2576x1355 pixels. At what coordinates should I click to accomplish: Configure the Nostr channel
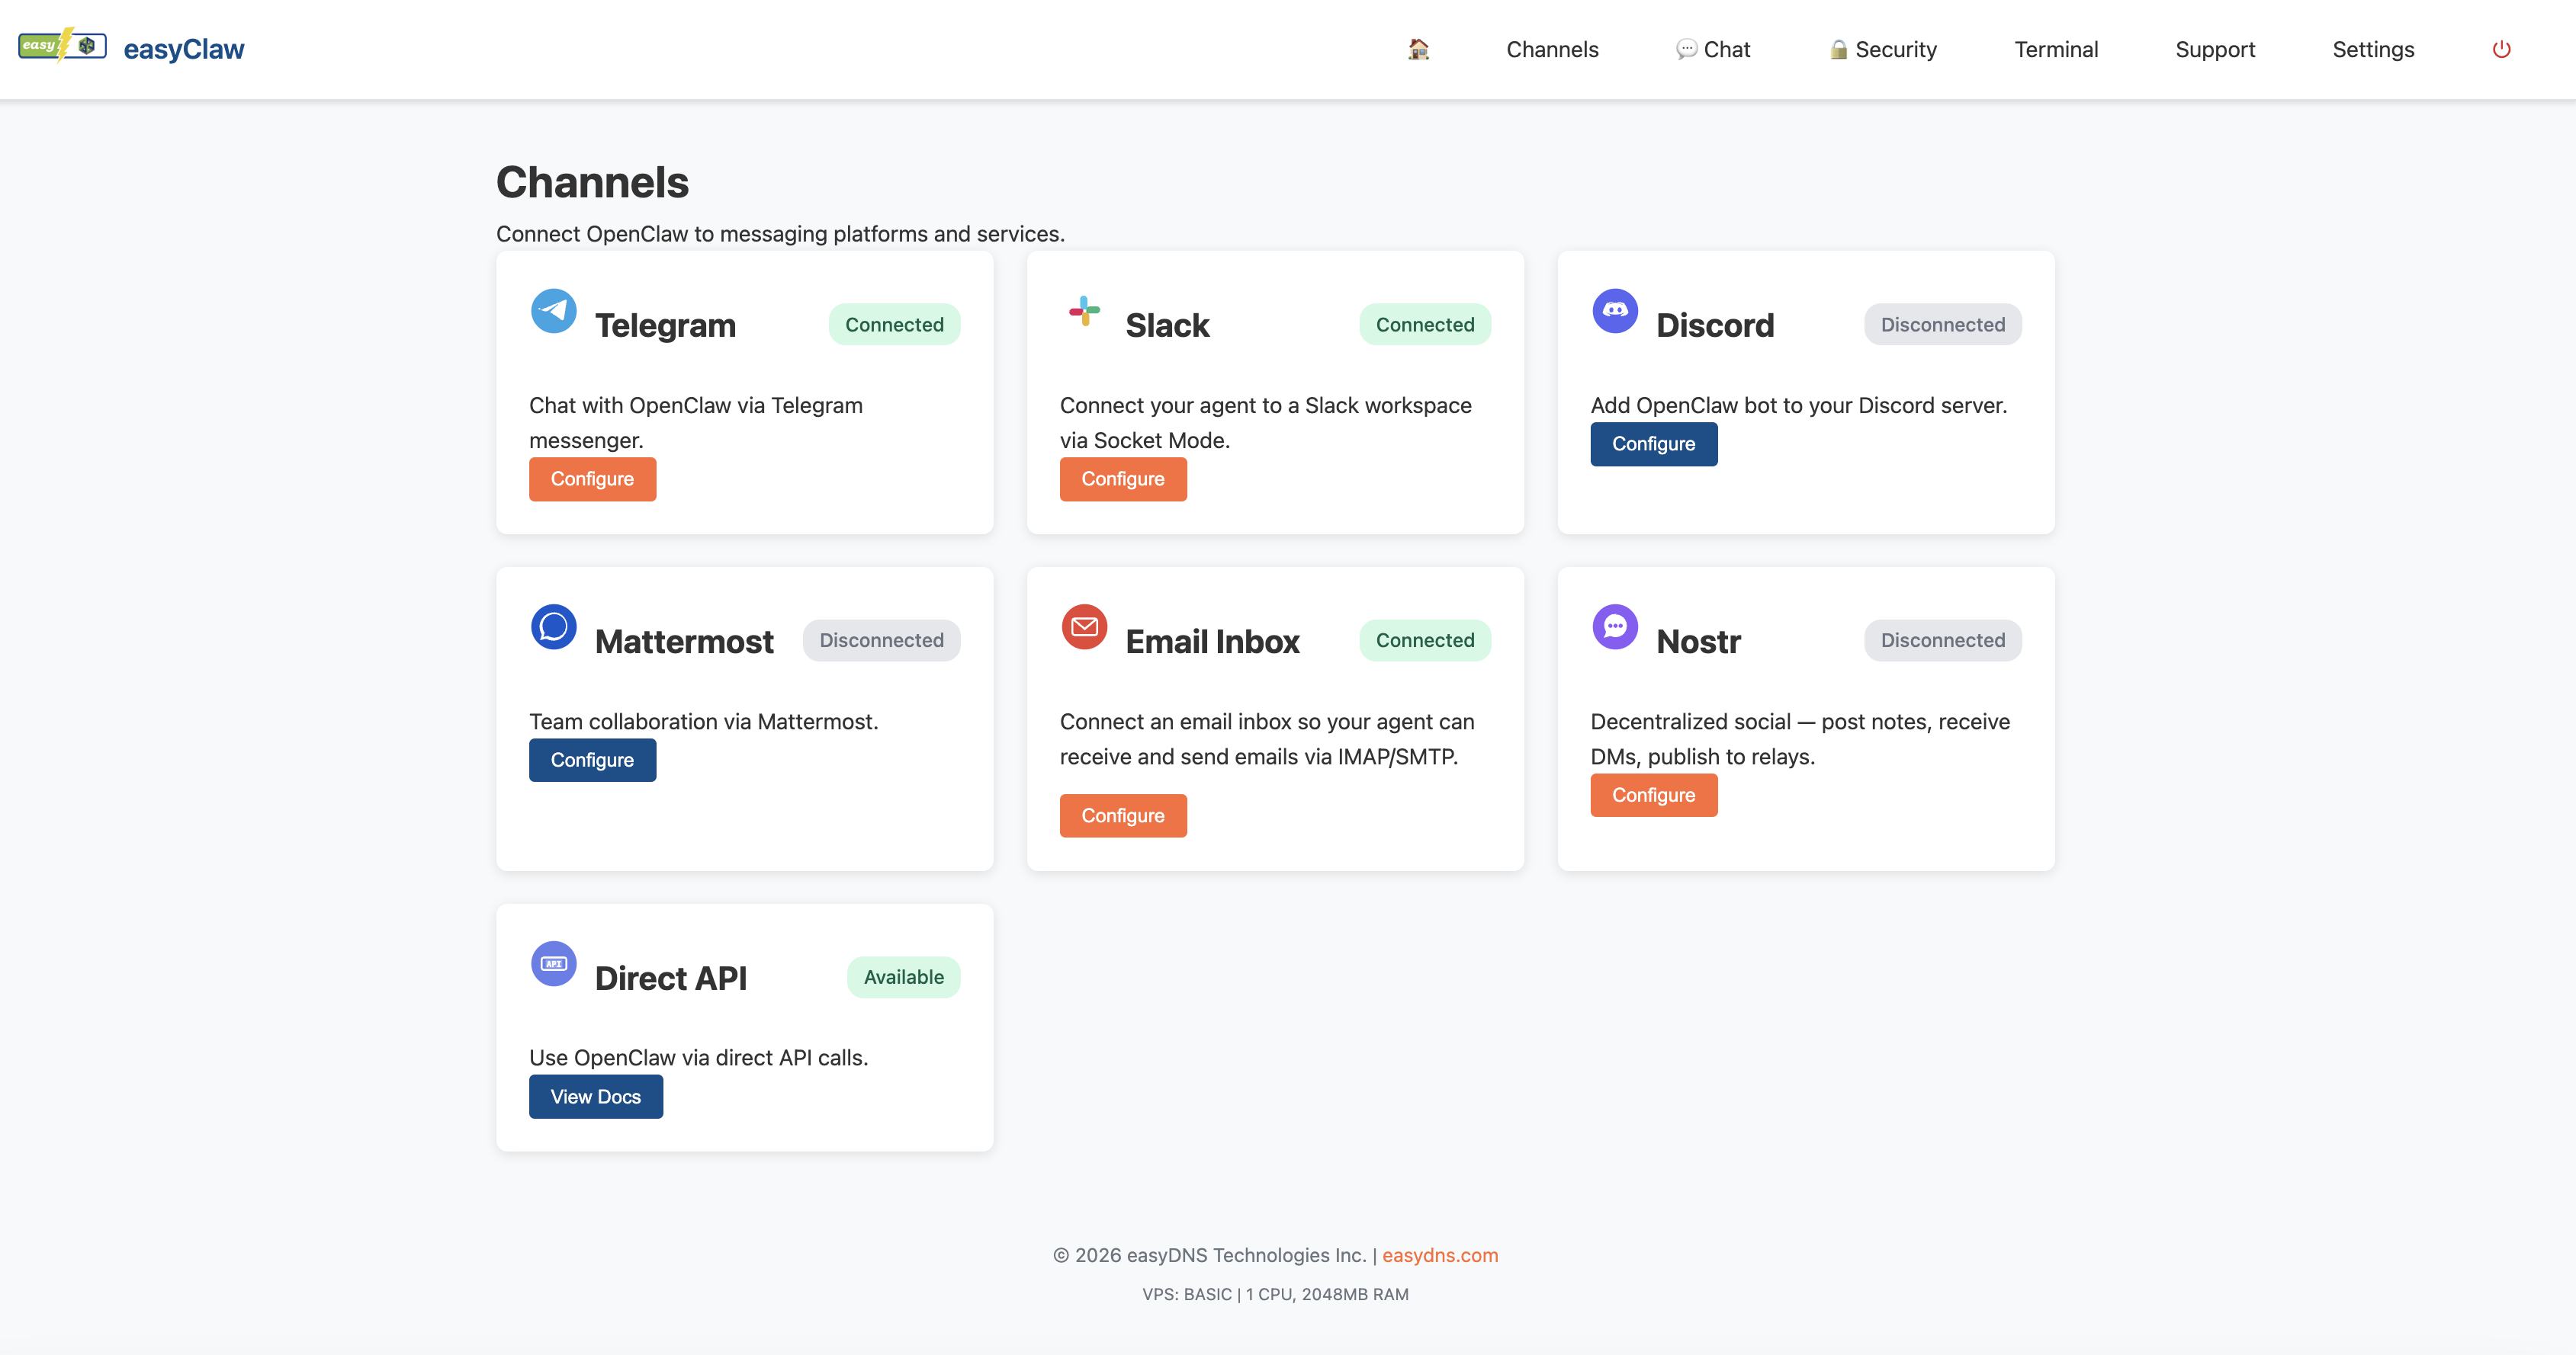1654,796
